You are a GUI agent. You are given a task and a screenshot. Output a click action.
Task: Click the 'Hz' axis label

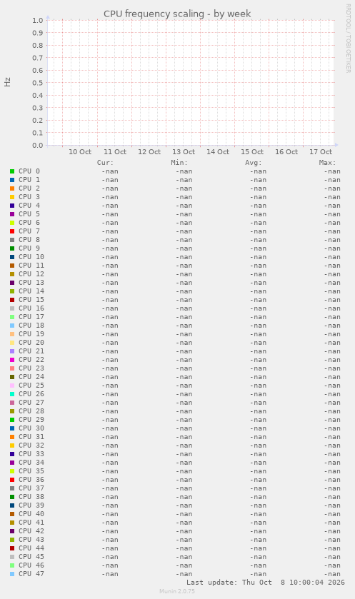click(x=8, y=82)
